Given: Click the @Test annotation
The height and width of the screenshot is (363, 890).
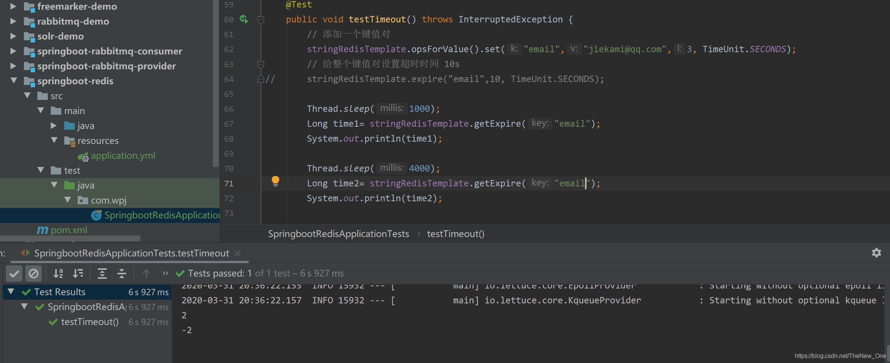Looking at the screenshot, I should coord(299,4).
